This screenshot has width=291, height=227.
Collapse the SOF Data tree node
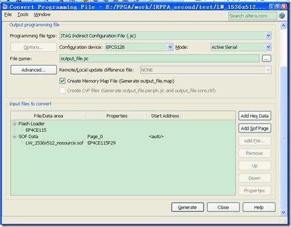click(14, 137)
